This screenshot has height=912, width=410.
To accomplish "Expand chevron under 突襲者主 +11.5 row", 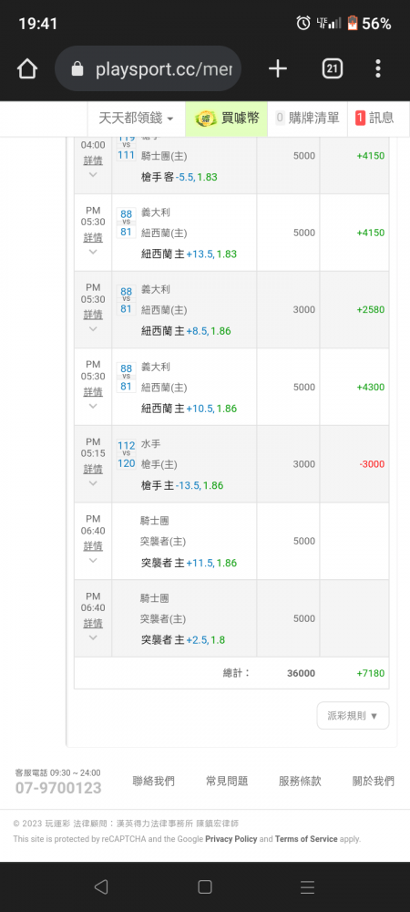I will coord(93,560).
